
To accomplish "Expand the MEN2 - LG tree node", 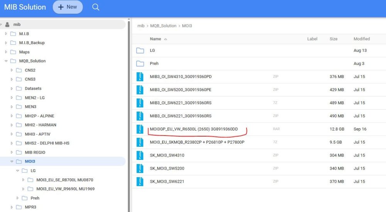I will tap(12, 98).
